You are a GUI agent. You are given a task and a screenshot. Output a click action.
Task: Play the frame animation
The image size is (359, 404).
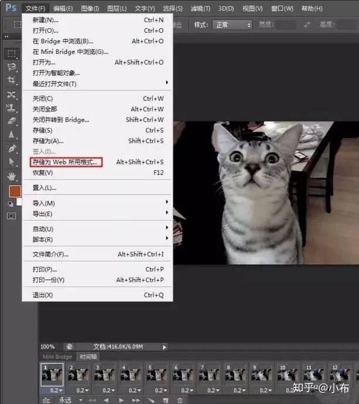(x=121, y=400)
